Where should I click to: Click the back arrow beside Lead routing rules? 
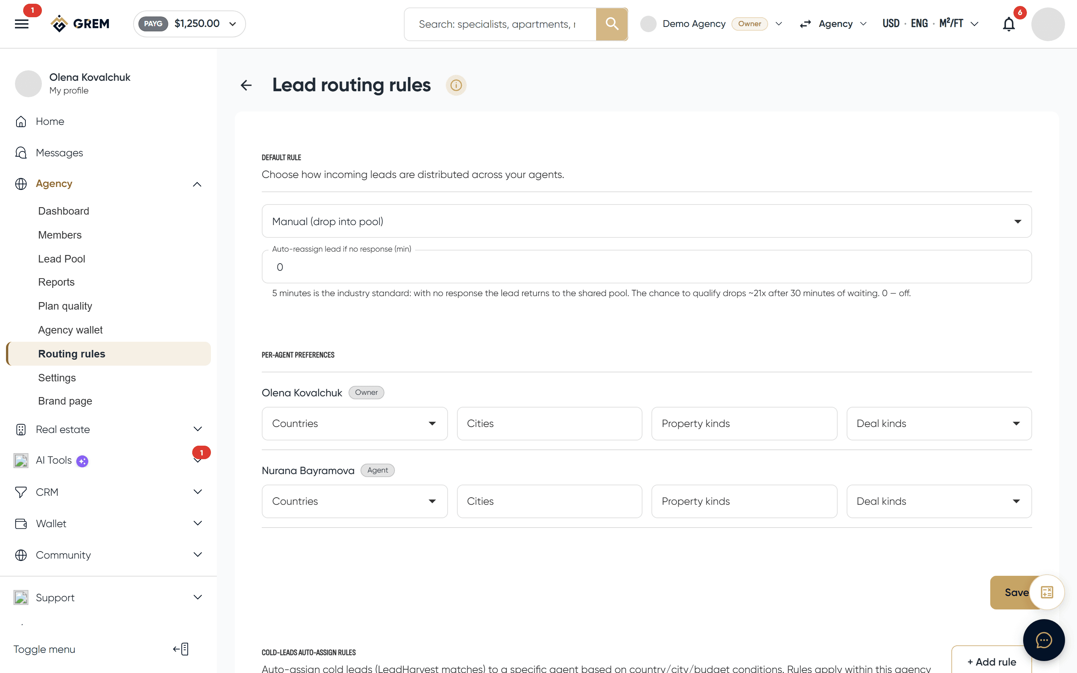pos(246,85)
